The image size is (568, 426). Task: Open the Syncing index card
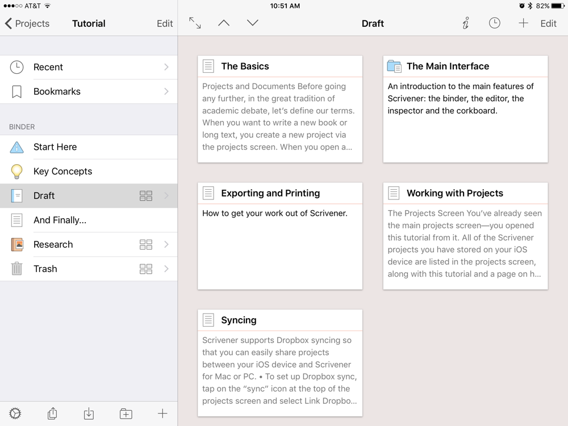tap(280, 362)
